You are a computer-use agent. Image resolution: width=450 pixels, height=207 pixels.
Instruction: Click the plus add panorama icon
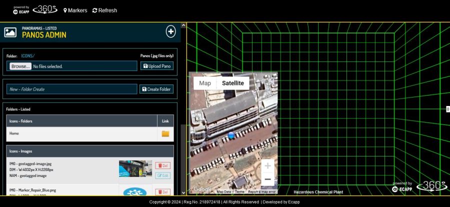(171, 31)
